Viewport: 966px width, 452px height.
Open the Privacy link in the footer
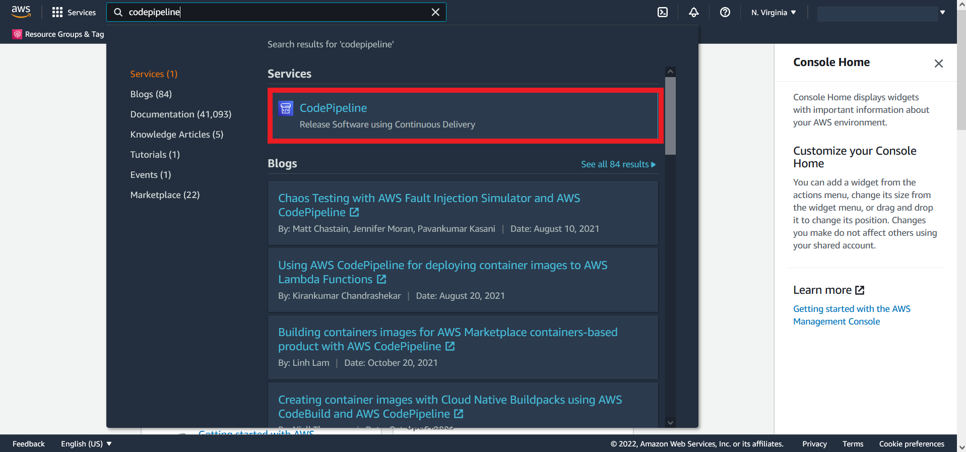[x=814, y=444]
